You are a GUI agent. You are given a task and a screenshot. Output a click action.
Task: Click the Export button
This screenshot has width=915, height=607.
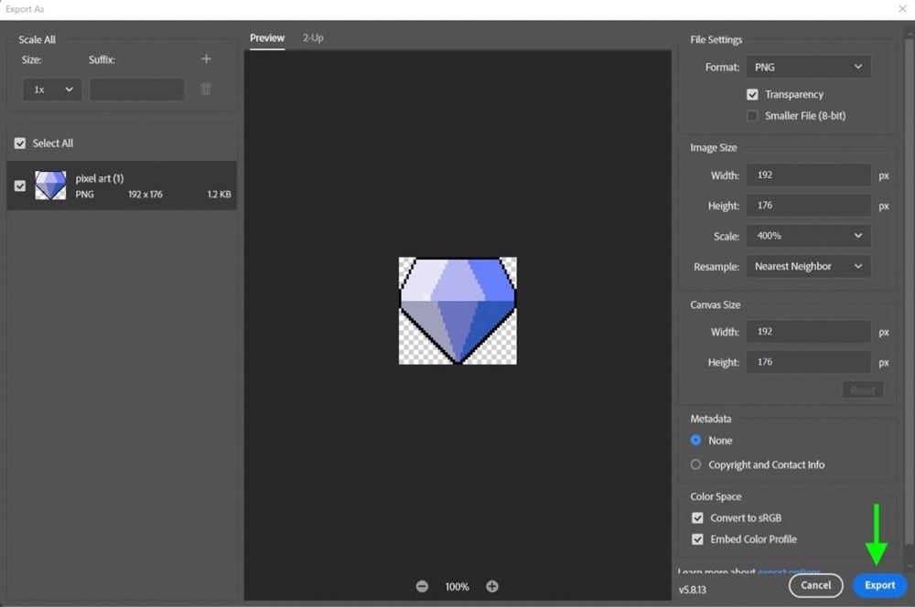(877, 585)
